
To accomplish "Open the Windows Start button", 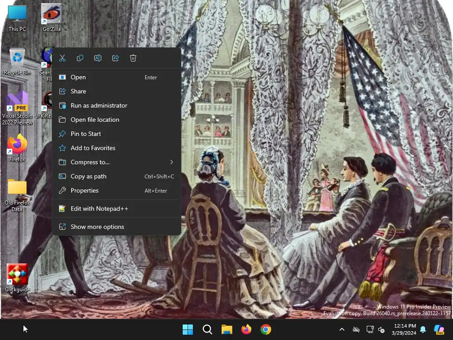I will click(x=188, y=329).
